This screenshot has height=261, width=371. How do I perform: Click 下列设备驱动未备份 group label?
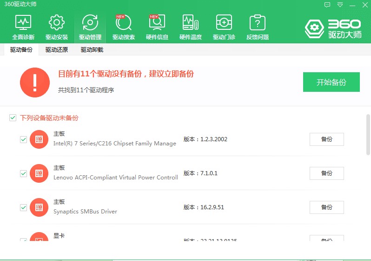pyautogui.click(x=49, y=118)
